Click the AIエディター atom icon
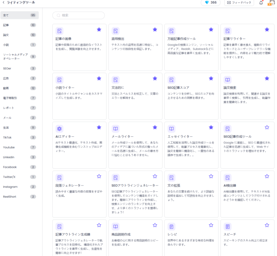The image size is (277, 256). 59,129
